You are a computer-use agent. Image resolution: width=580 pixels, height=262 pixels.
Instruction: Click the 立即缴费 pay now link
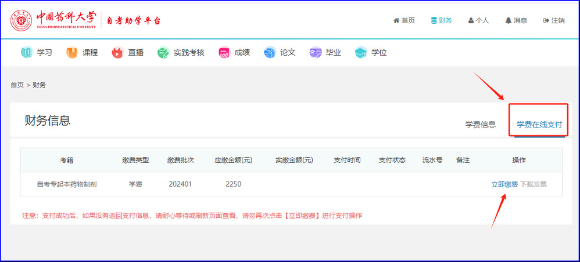click(x=504, y=184)
